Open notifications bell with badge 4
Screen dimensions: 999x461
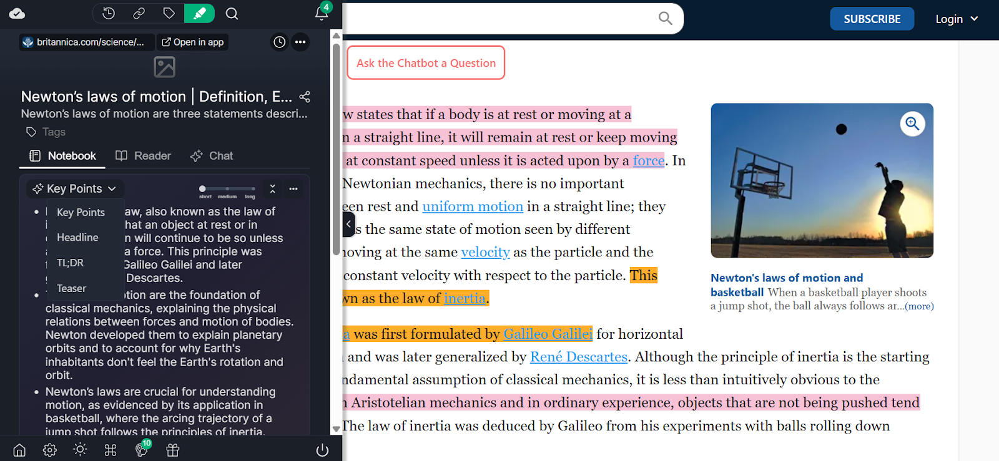pyautogui.click(x=322, y=12)
